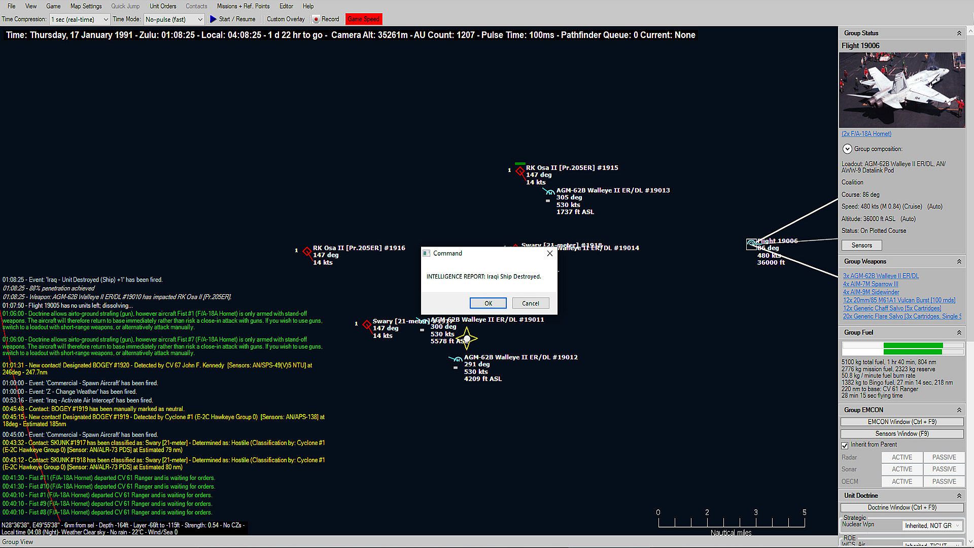Select Swary #1917 hostile contact marker
The width and height of the screenshot is (974, 548).
(x=367, y=325)
